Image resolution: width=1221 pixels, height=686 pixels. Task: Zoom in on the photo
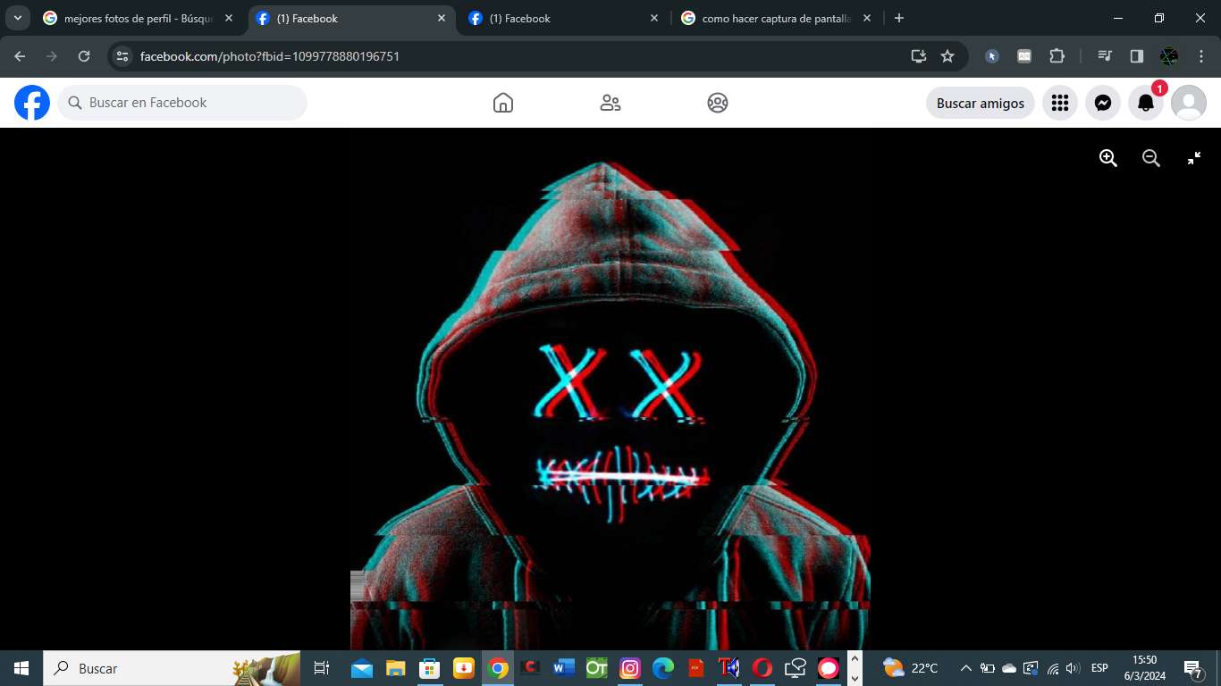(x=1108, y=158)
